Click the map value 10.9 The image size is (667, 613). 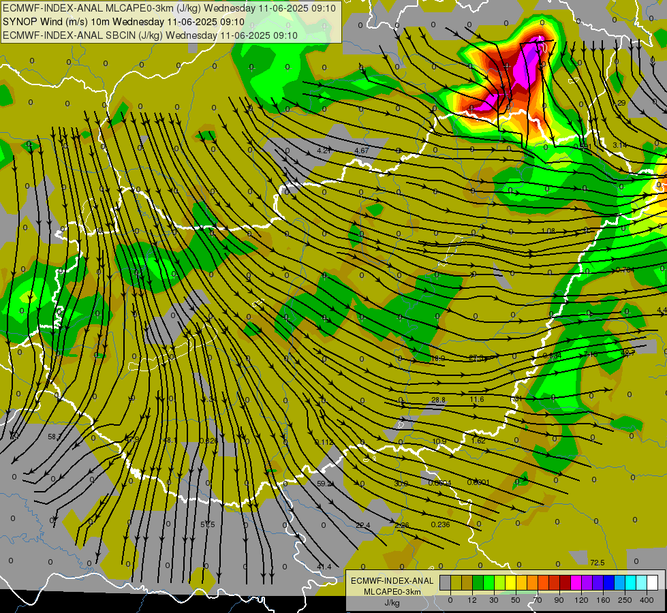coord(439,441)
